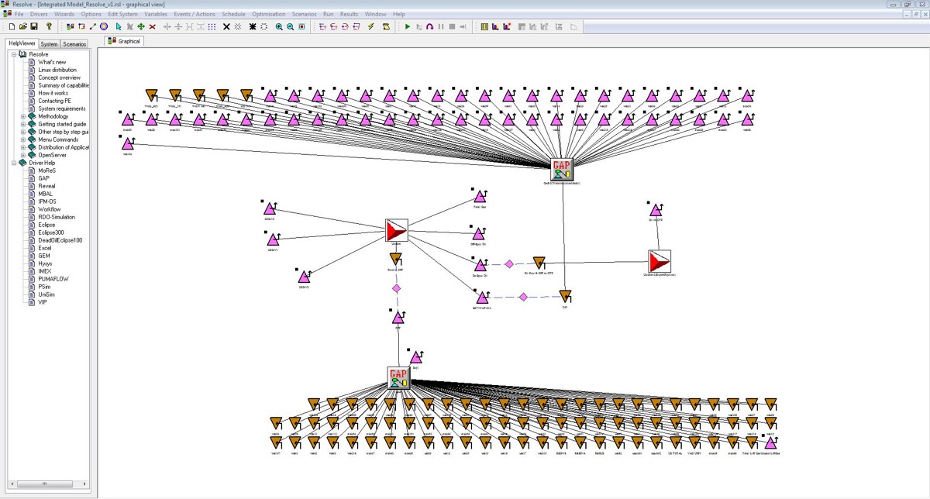Select the green four-arrow move tool
930x499 pixels.
141,26
